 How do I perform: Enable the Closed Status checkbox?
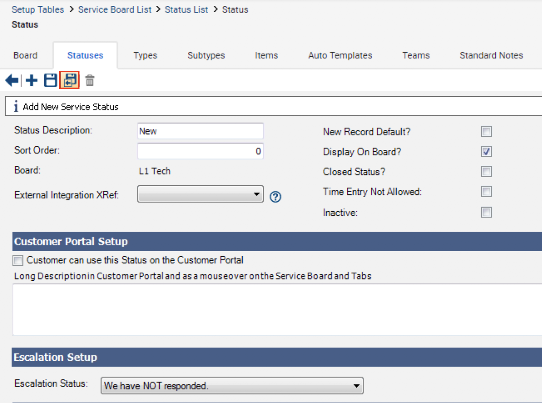tap(486, 172)
